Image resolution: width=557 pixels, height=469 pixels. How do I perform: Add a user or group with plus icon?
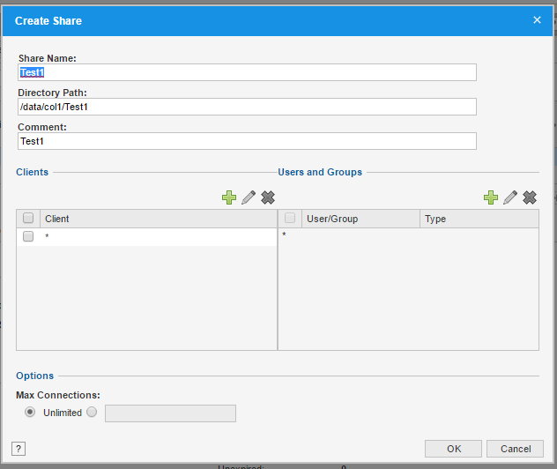(491, 197)
